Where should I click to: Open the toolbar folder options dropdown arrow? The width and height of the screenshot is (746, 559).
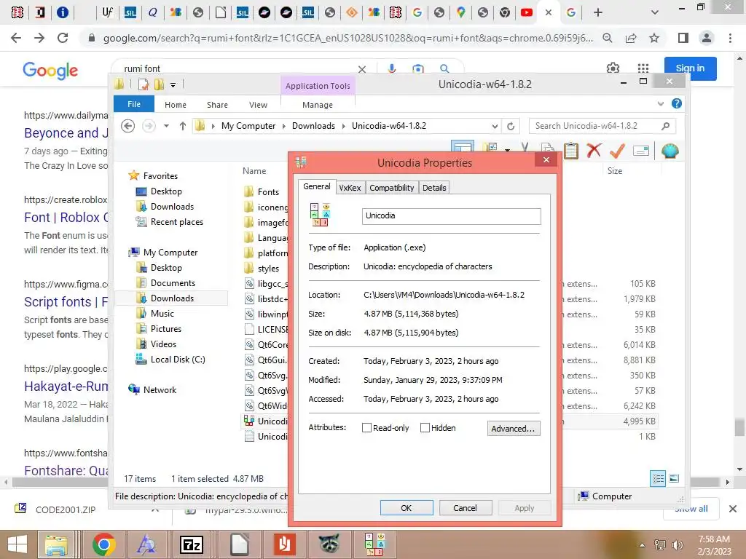pos(508,150)
